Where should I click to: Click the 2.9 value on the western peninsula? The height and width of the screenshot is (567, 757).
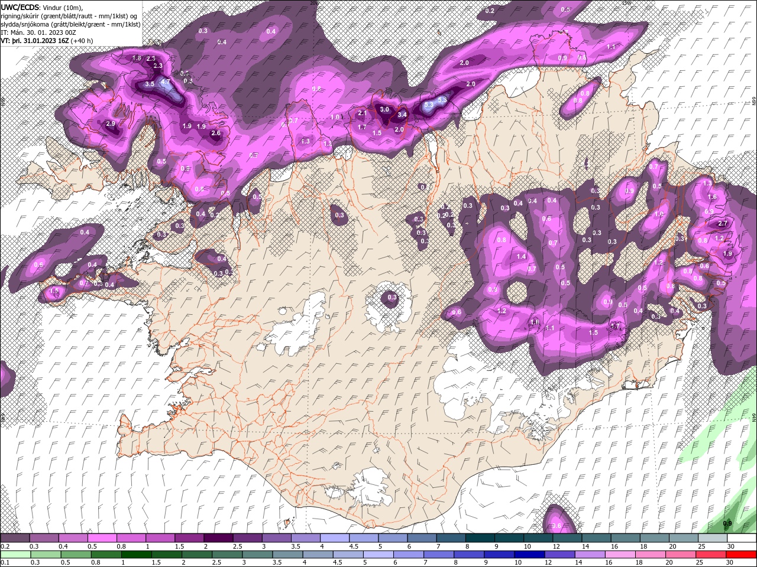(x=111, y=123)
